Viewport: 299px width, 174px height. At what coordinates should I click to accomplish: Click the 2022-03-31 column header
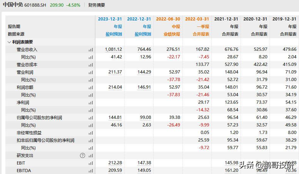point(197,19)
